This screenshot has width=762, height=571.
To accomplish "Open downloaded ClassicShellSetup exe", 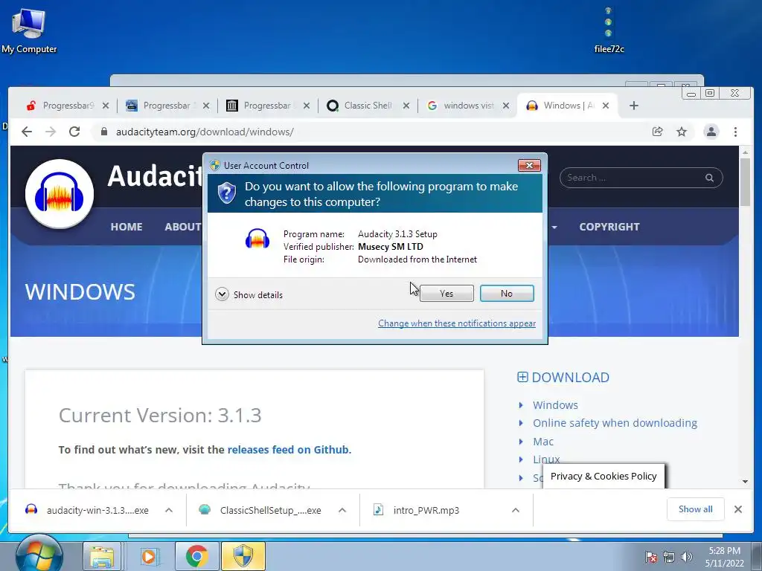I will pyautogui.click(x=261, y=510).
